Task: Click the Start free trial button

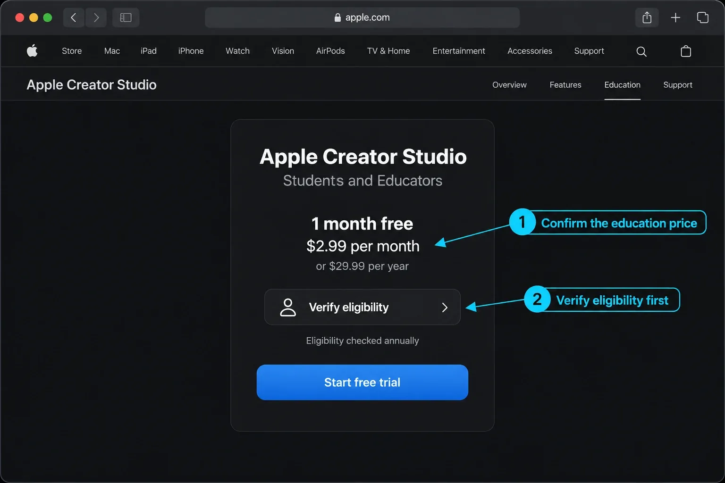Action: [362, 382]
